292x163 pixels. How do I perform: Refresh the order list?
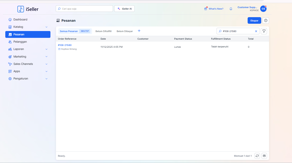[257, 156]
